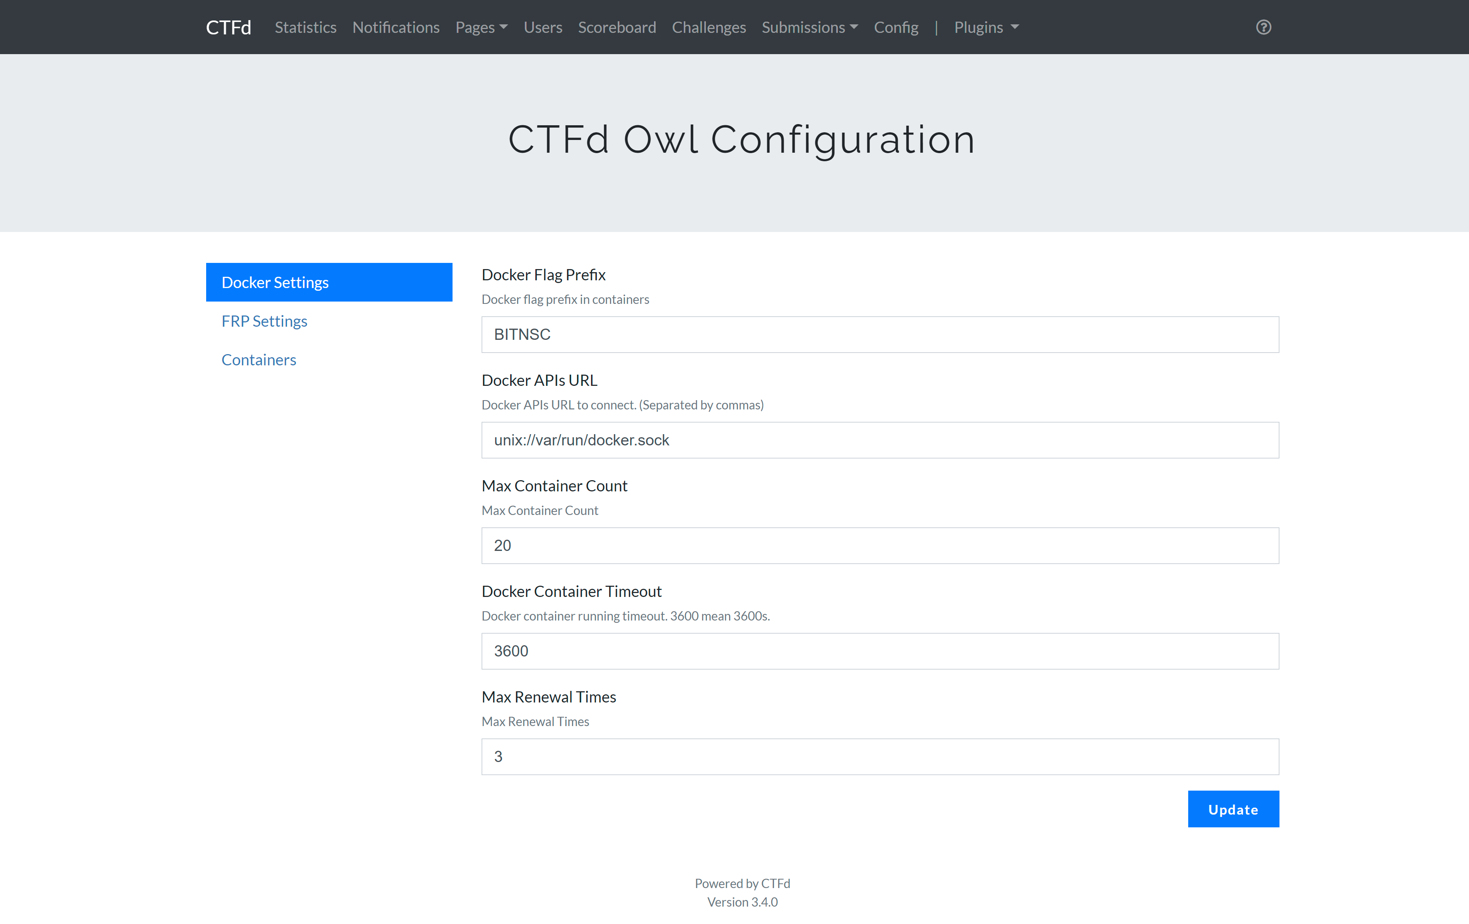Image resolution: width=1469 pixels, height=924 pixels.
Task: Click the Docker APIs URL input
Action: 880,440
